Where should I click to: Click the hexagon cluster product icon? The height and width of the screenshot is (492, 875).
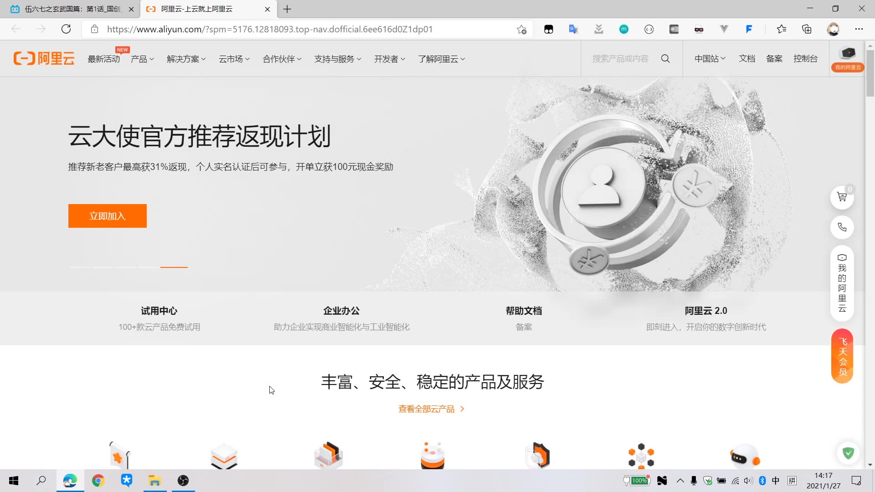(641, 456)
